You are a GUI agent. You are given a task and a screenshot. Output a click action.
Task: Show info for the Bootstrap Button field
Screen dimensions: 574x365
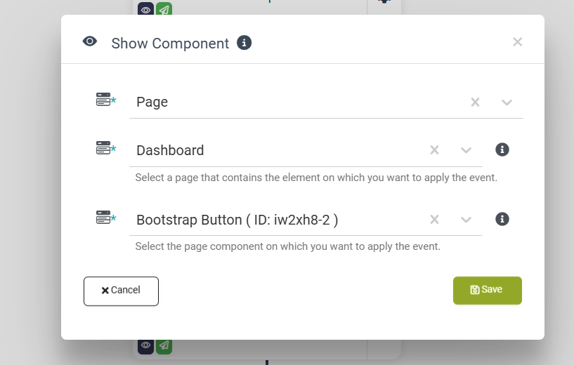point(502,219)
